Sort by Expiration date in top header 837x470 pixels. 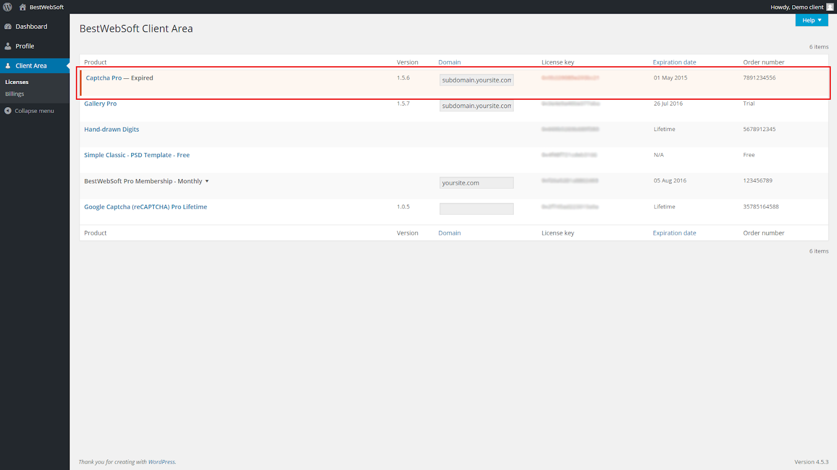click(x=674, y=62)
